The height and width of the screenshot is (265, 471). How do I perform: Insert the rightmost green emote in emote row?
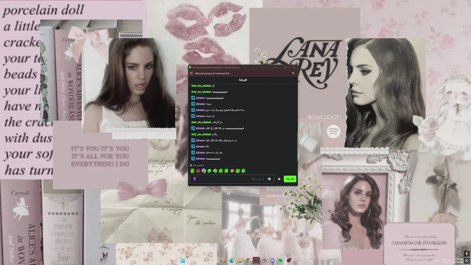[x=244, y=171]
